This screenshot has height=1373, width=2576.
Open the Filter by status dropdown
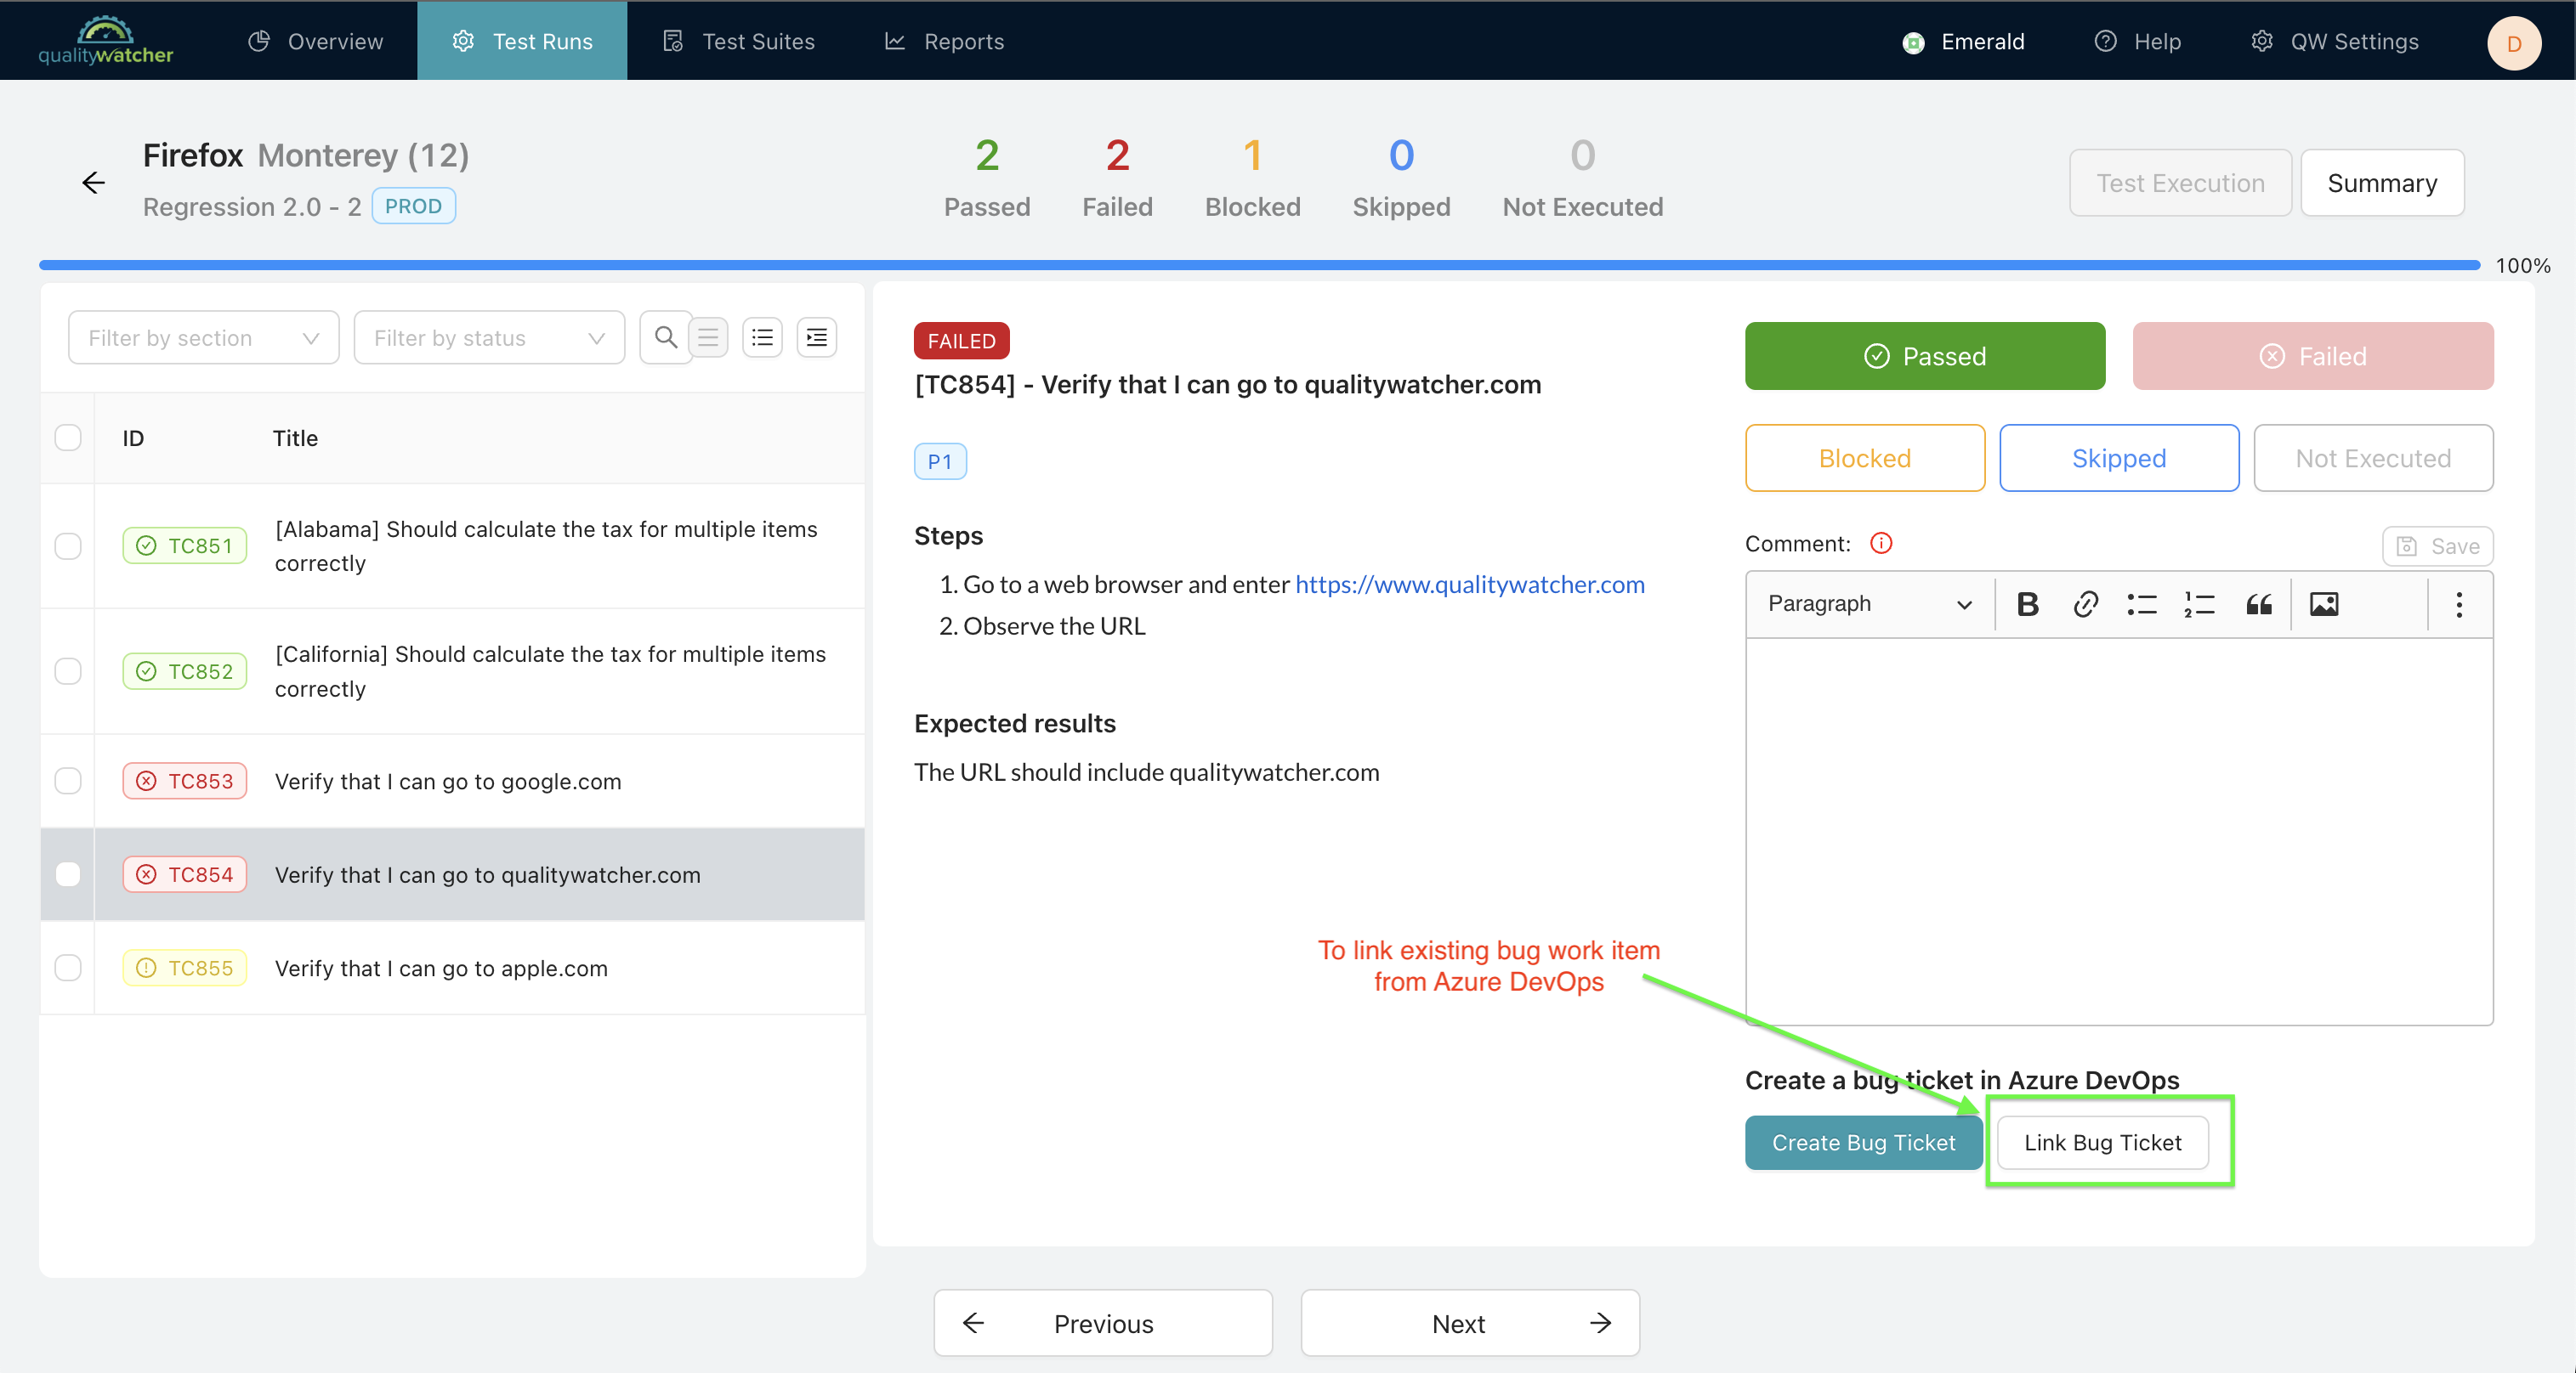pyautogui.click(x=490, y=338)
